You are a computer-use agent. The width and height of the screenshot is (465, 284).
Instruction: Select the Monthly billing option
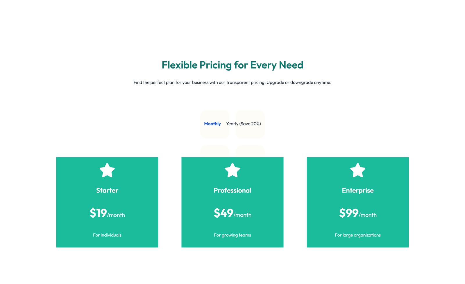(x=212, y=124)
